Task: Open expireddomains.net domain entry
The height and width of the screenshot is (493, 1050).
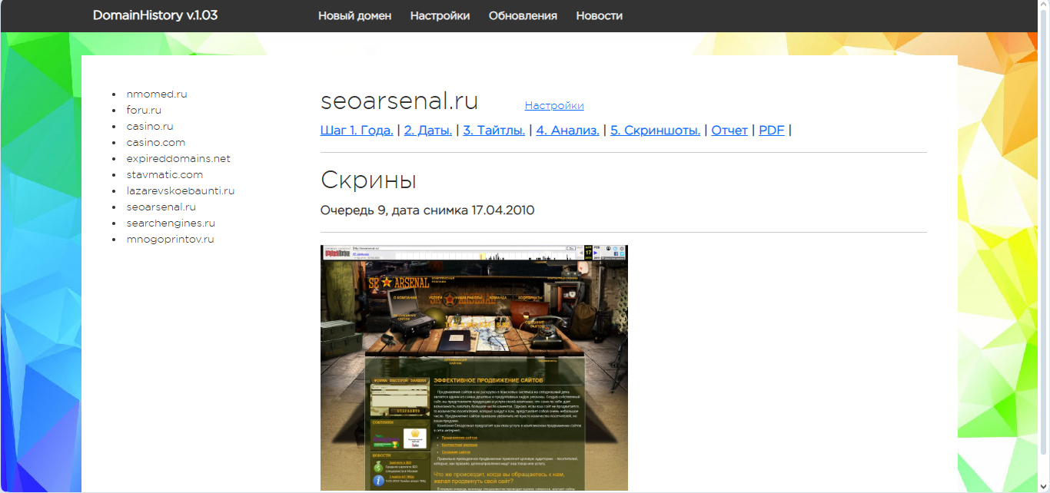Action: [178, 159]
